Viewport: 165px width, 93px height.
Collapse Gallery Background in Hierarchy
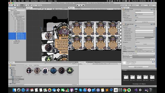(x=13, y=16)
